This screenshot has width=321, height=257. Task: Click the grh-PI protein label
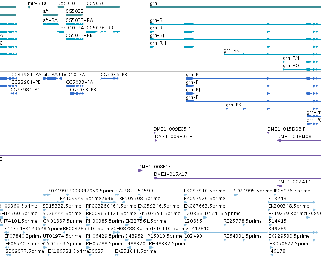[x=193, y=82]
